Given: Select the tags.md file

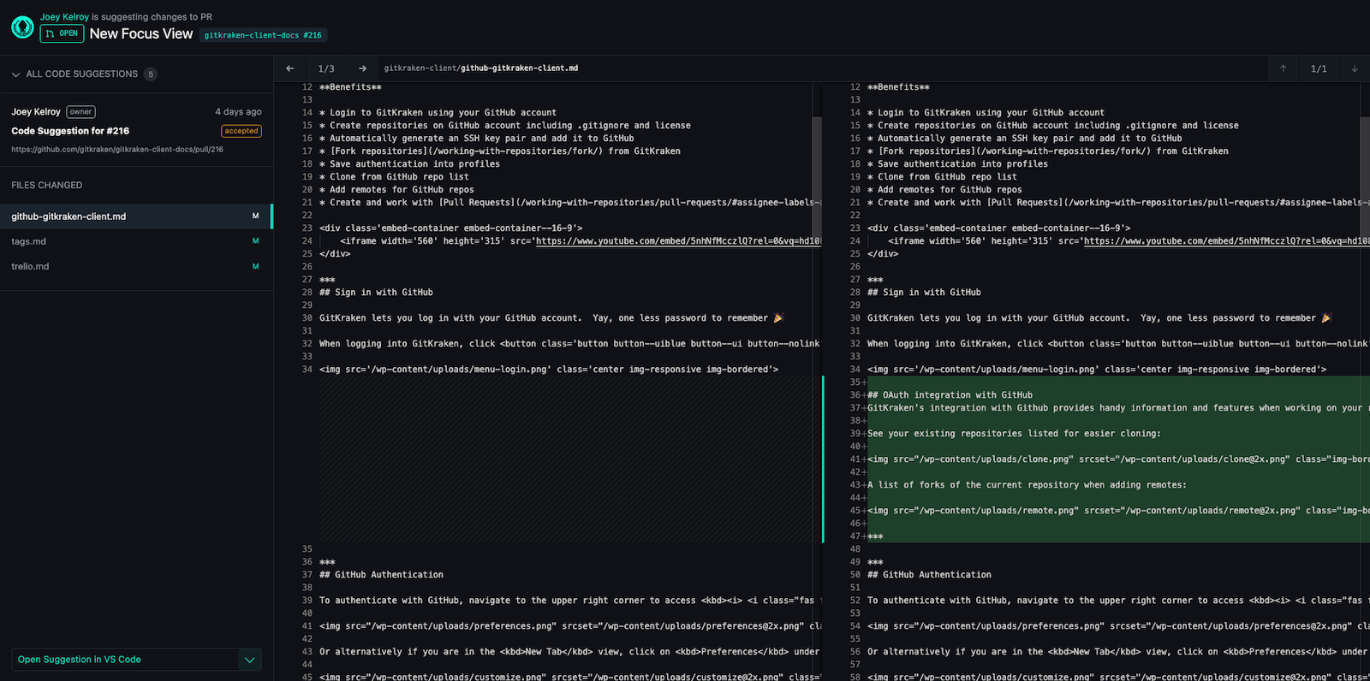Looking at the screenshot, I should click(136, 241).
